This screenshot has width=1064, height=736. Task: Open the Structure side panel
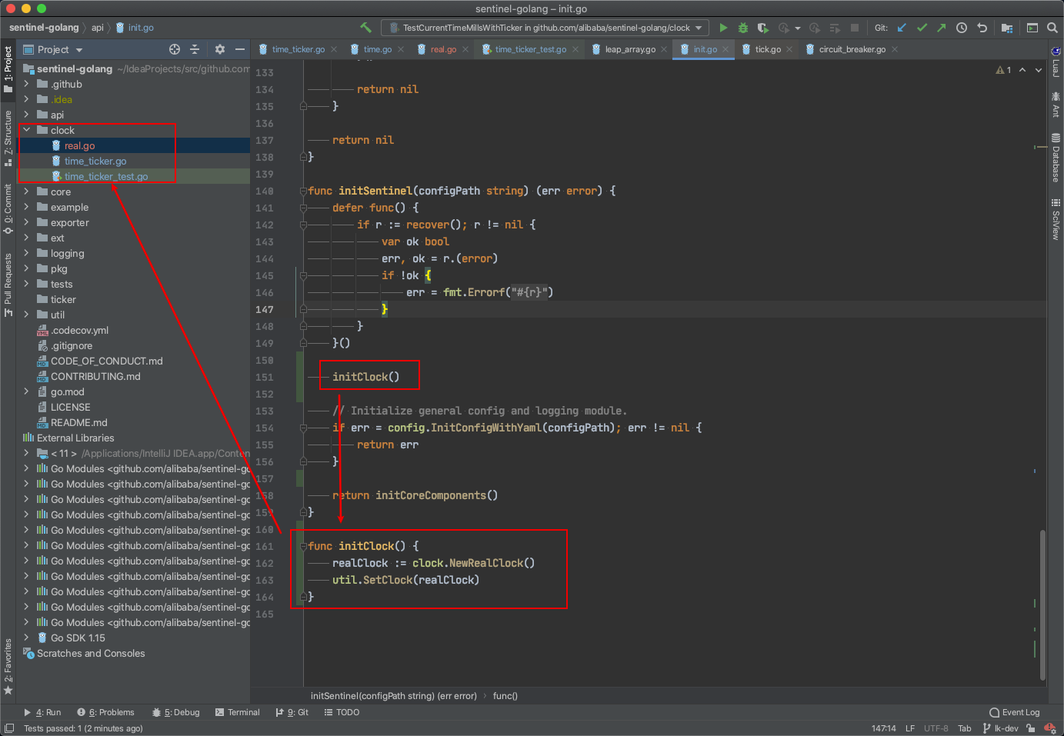[x=8, y=138]
